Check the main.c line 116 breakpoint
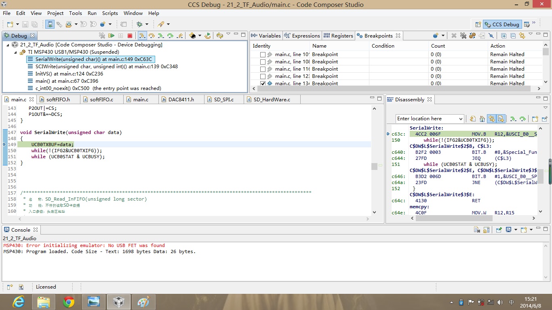The height and width of the screenshot is (310, 552). coord(263,69)
